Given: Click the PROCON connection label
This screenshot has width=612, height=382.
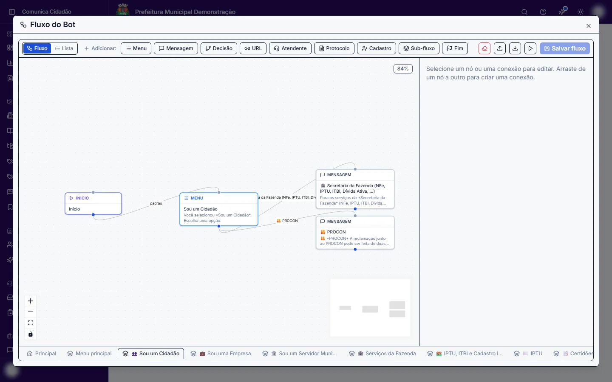Looking at the screenshot, I should [x=287, y=221].
